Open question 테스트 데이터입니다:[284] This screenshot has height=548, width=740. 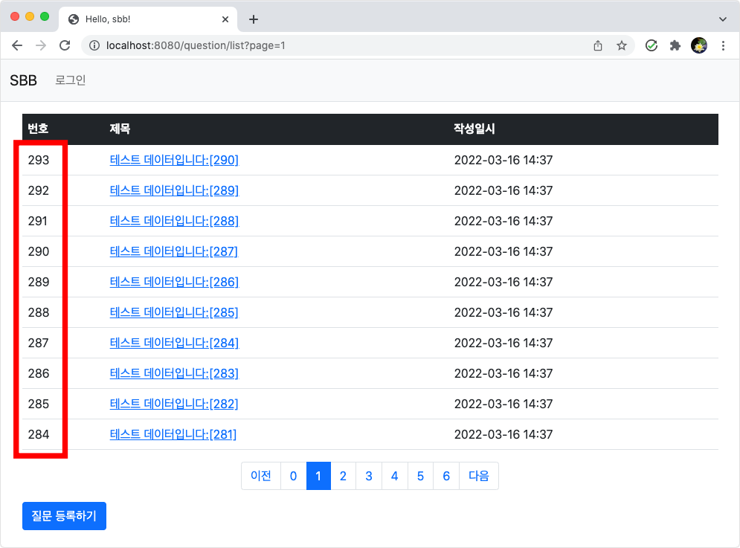pyautogui.click(x=174, y=343)
